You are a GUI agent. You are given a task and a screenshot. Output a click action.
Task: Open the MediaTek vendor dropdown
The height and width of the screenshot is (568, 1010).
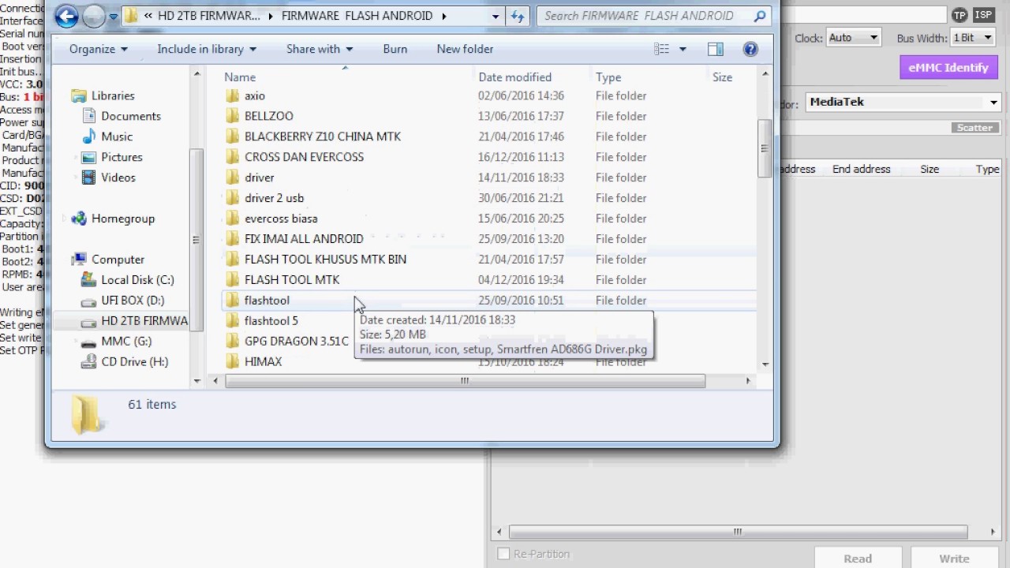pos(903,102)
